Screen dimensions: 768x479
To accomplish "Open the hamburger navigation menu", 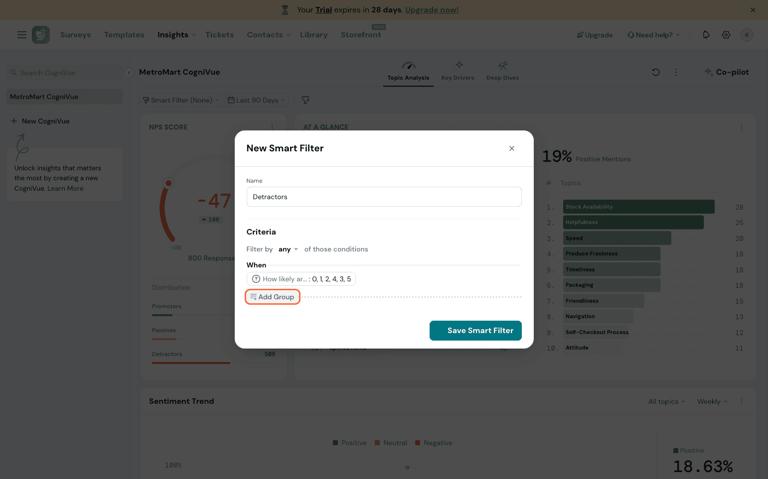I will (x=22, y=35).
